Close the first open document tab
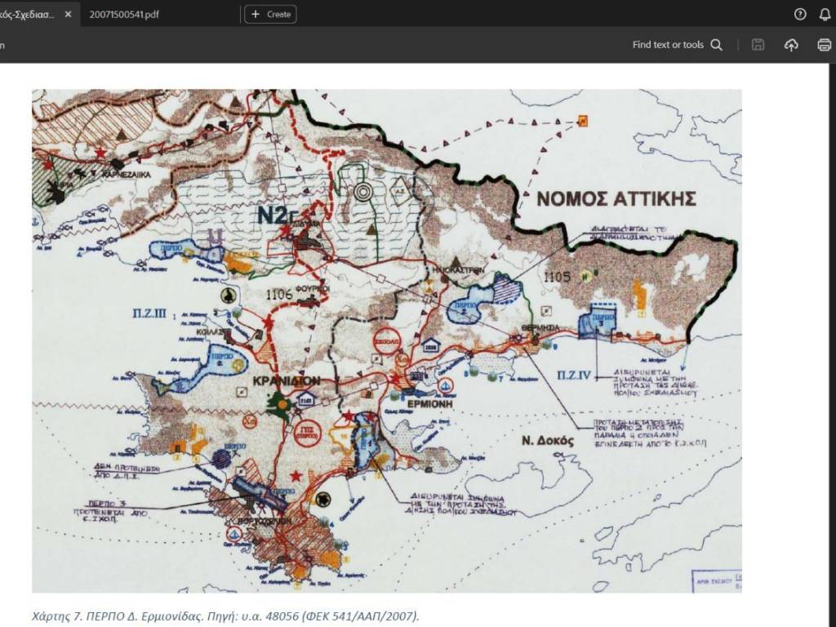 pyautogui.click(x=67, y=15)
